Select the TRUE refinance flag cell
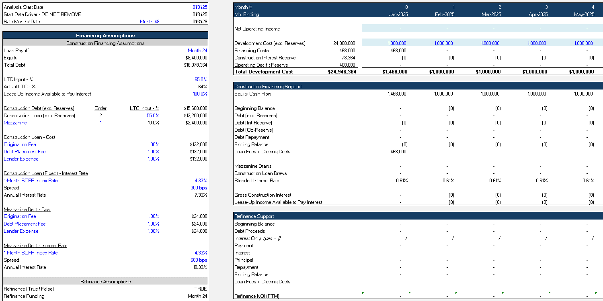 click(x=201, y=289)
